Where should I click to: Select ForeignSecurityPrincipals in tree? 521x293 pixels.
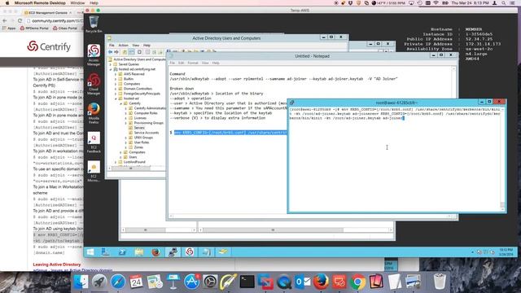point(141,94)
